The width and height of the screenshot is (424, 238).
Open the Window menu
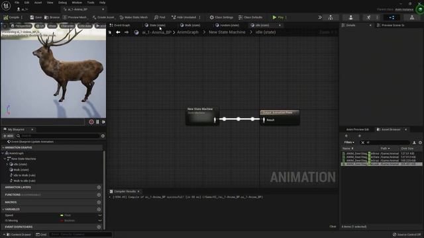click(77, 3)
